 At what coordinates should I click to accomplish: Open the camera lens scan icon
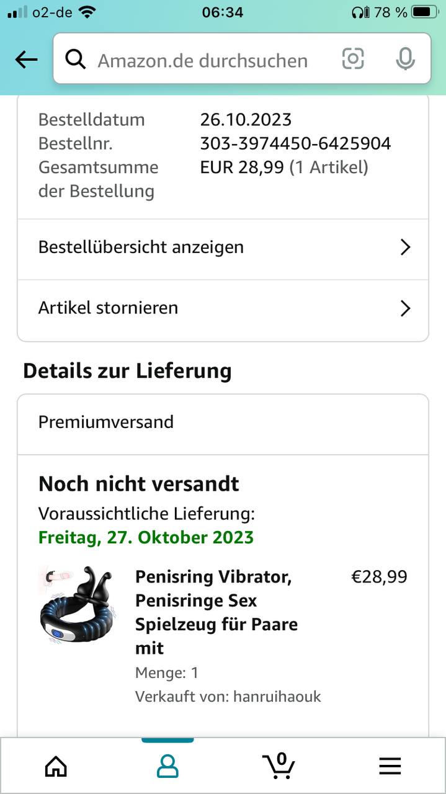353,59
